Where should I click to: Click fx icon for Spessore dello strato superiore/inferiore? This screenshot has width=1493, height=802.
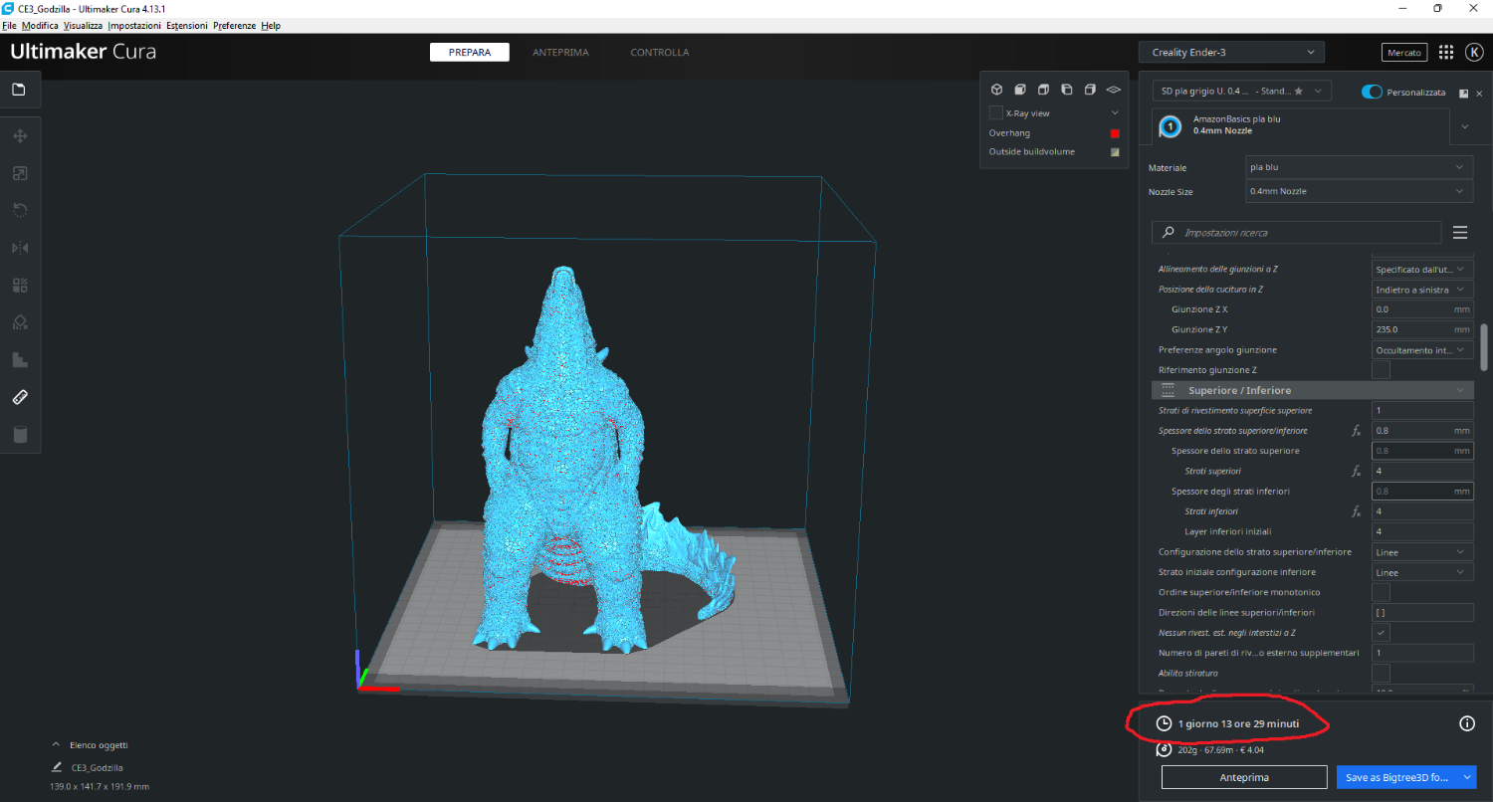click(x=1356, y=431)
